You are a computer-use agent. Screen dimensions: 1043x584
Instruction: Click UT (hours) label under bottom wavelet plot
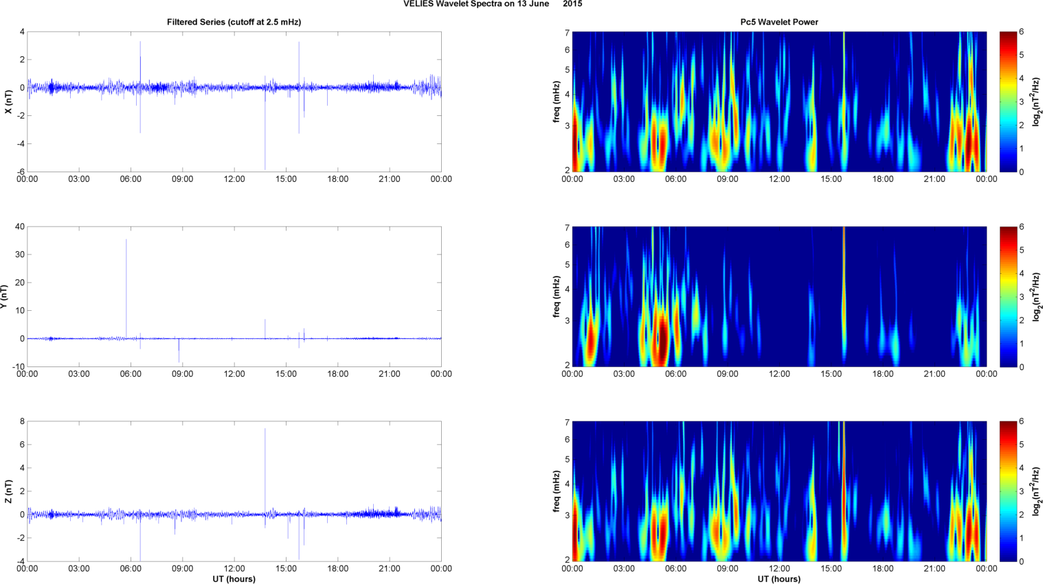pyautogui.click(x=779, y=579)
